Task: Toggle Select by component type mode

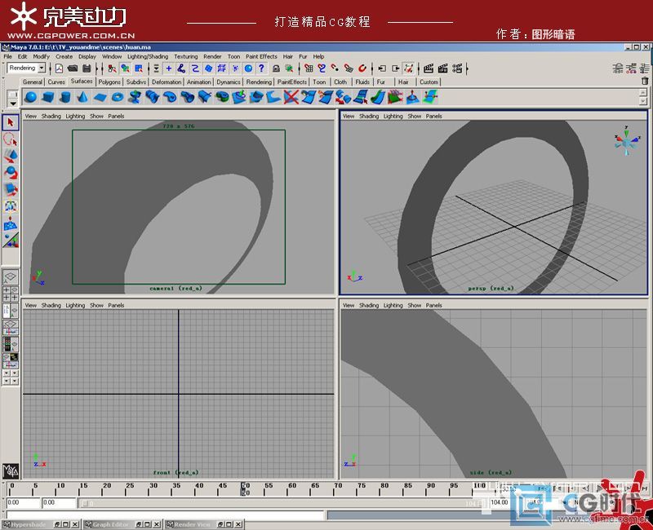Action: [138, 68]
